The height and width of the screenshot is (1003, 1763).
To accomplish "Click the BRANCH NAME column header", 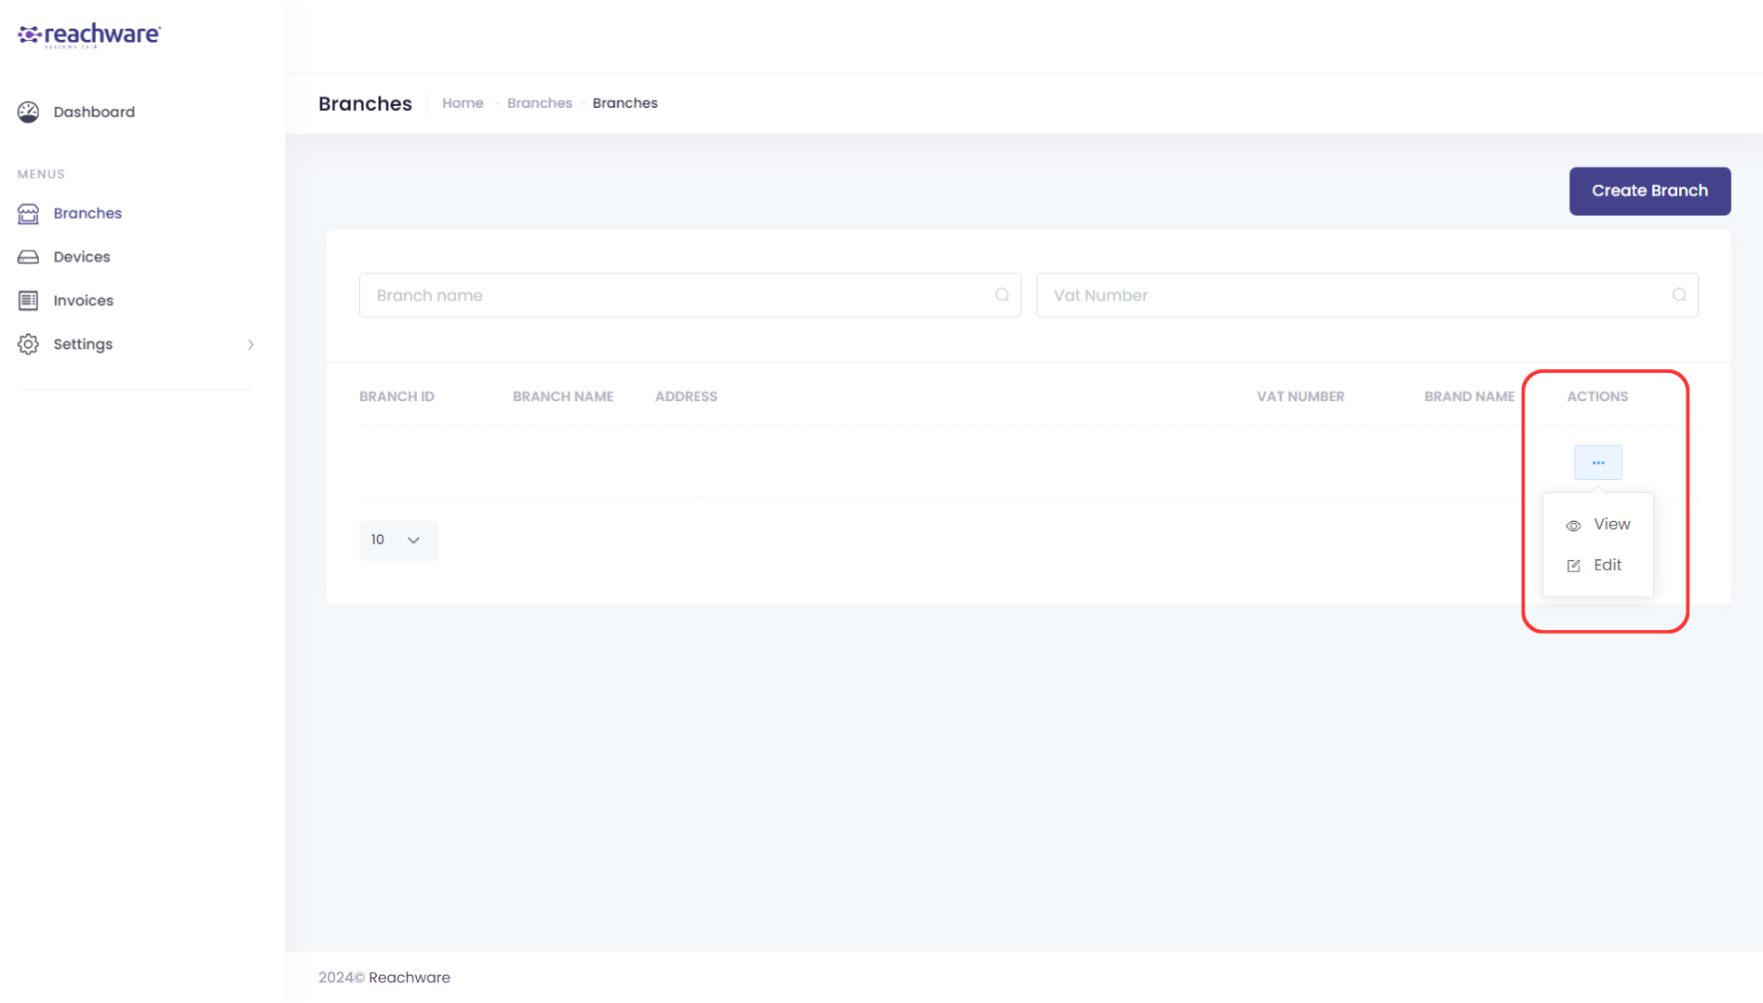I will tap(563, 396).
